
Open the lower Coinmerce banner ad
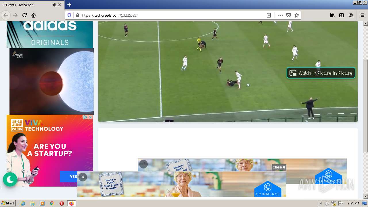point(181,185)
